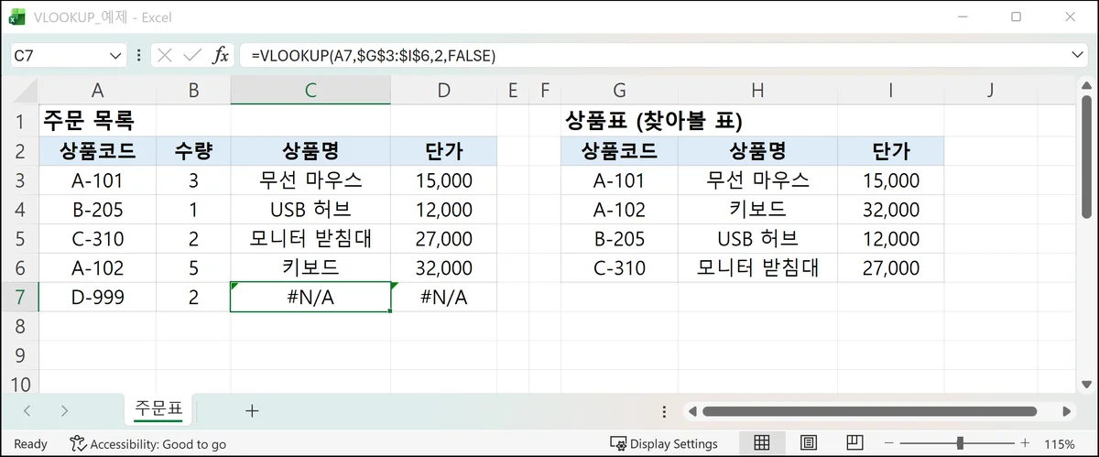Switch to Page Layout view icon
This screenshot has width=1099, height=457.
pos(809,444)
